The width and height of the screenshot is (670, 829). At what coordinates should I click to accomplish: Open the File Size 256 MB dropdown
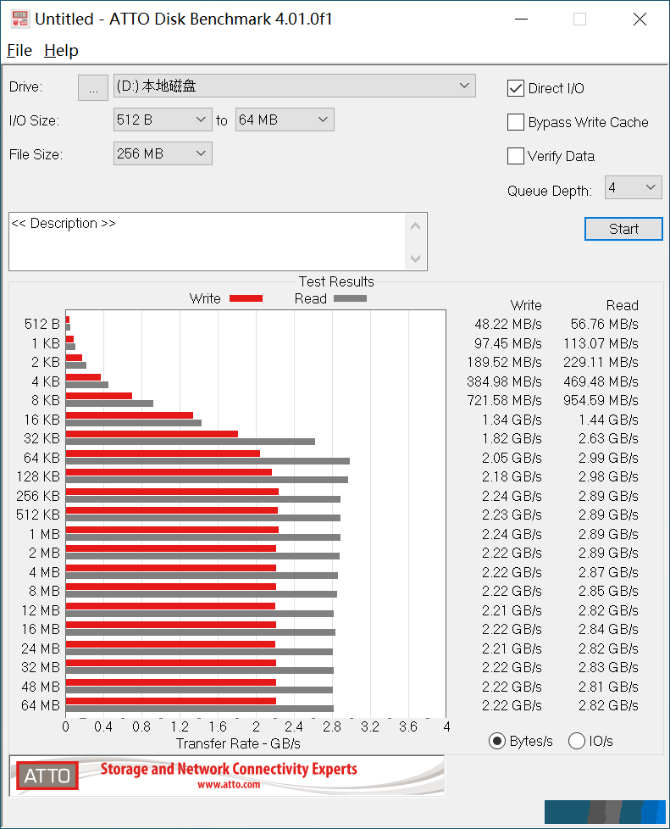[x=163, y=153]
